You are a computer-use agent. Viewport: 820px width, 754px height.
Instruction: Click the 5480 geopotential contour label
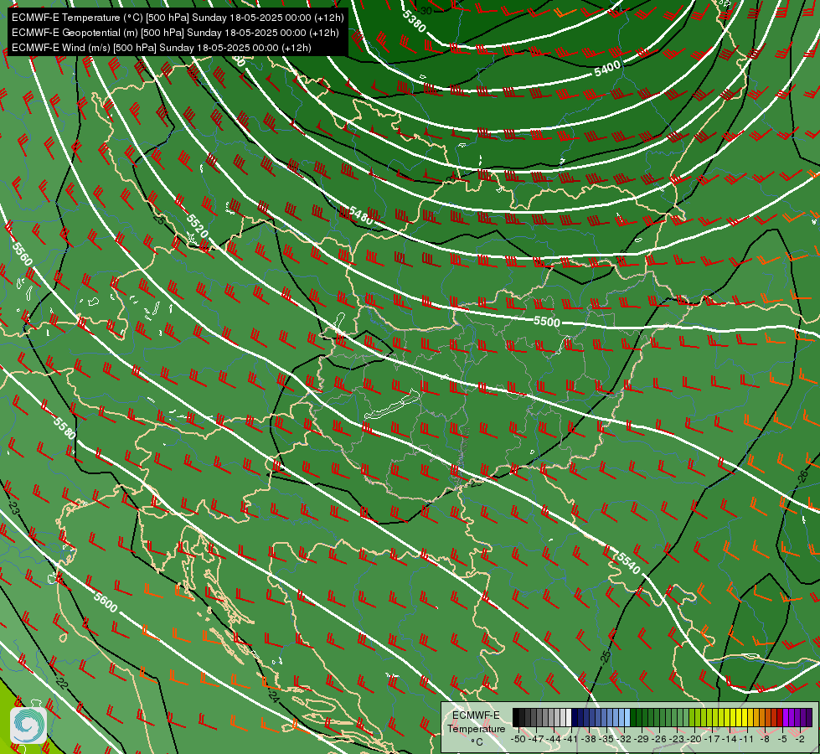tap(361, 215)
